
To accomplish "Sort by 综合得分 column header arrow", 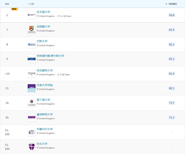I will click(x=166, y=4).
